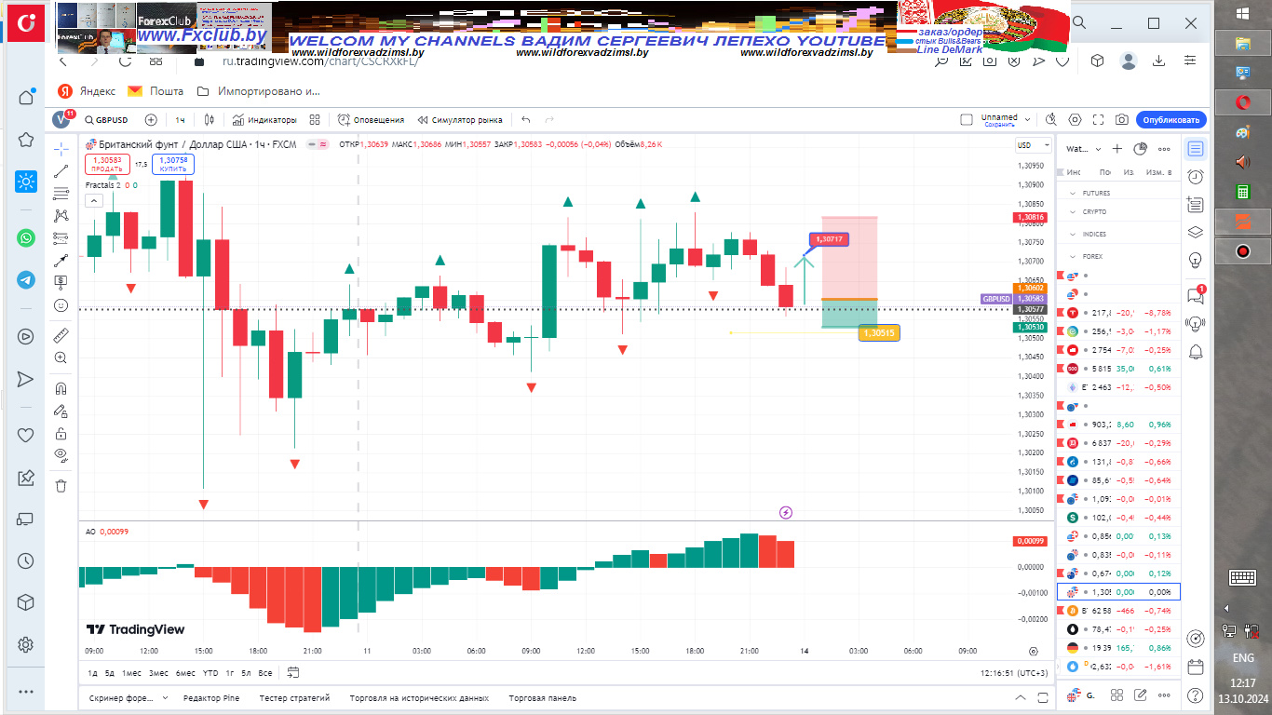Open the Тестер стратегий tab

294,697
